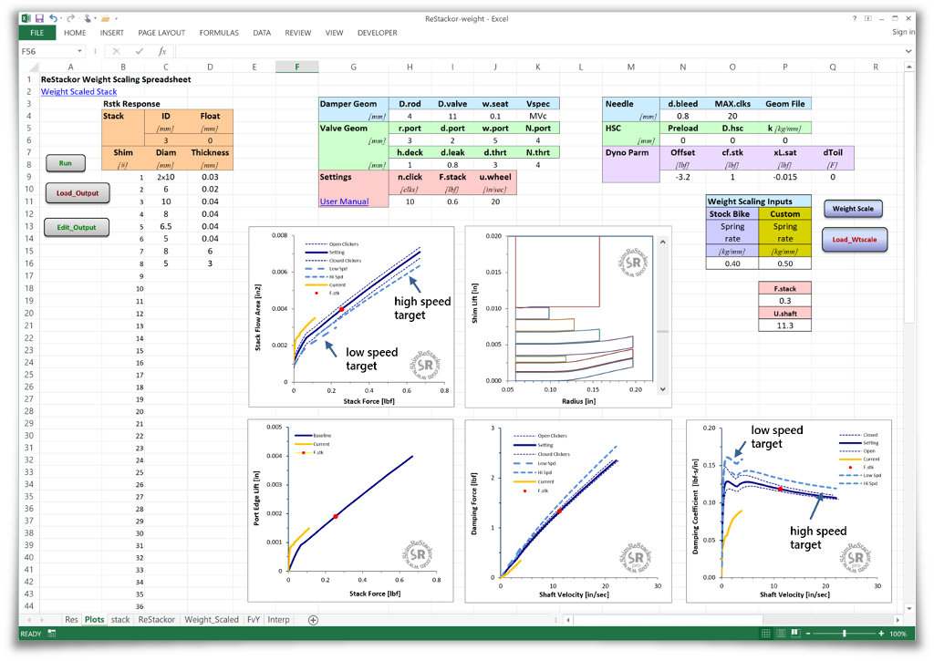Image resolution: width=934 pixels, height=661 pixels.
Task: Switch to the Weight_Scaled sheet tab
Action: 212,619
